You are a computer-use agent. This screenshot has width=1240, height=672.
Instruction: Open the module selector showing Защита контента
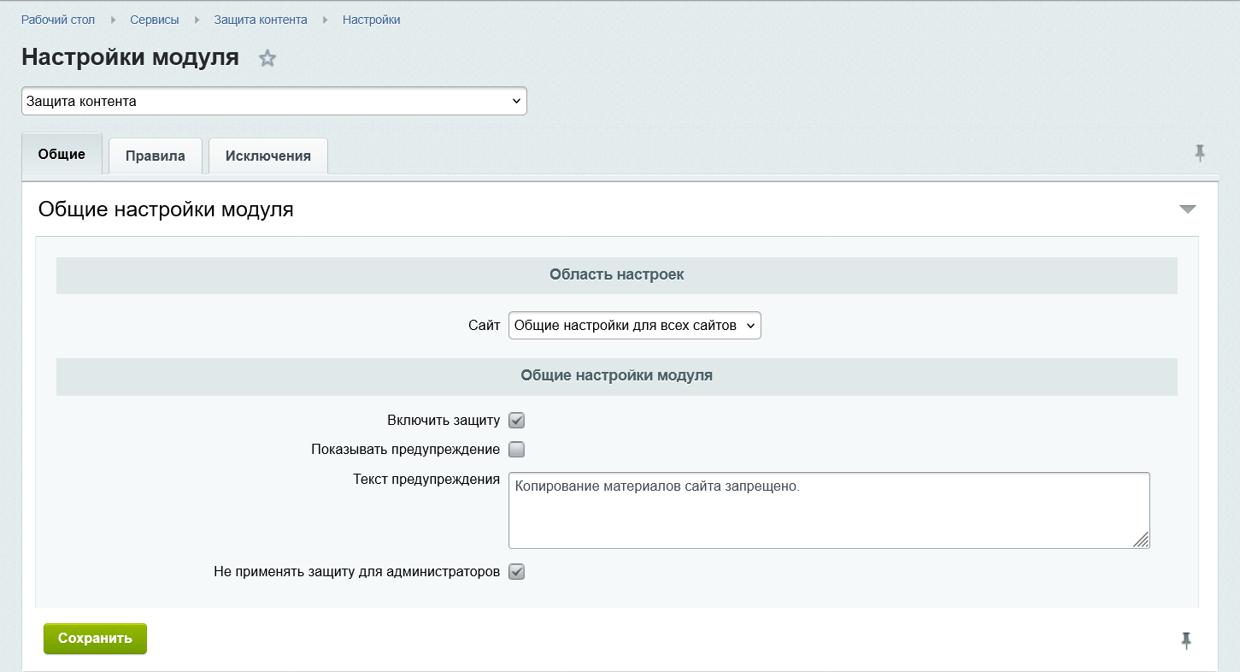273,100
